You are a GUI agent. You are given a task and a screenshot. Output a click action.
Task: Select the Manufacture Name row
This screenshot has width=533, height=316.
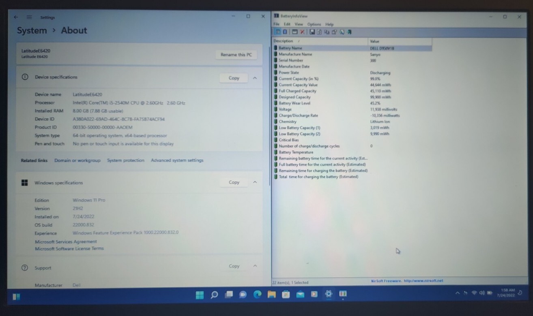pyautogui.click(x=352, y=54)
